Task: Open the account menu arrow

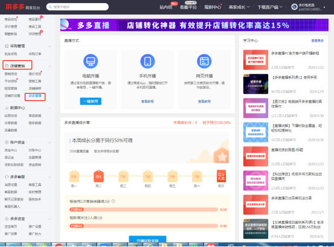Action: (324, 7)
